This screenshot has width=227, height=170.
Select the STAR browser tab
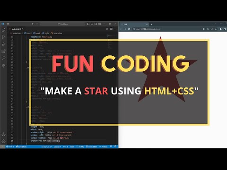(134, 25)
